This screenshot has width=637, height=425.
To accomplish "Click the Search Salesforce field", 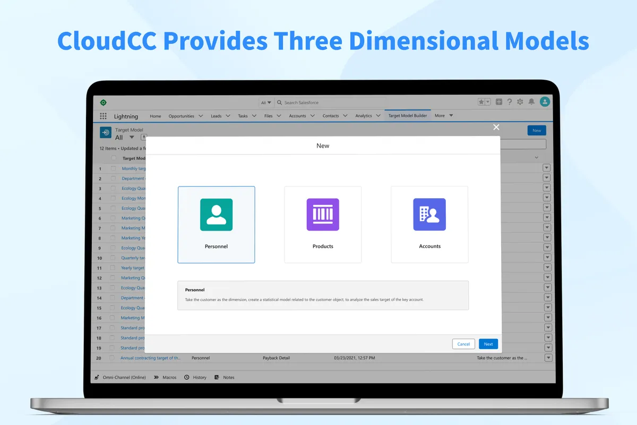I will pyautogui.click(x=331, y=103).
